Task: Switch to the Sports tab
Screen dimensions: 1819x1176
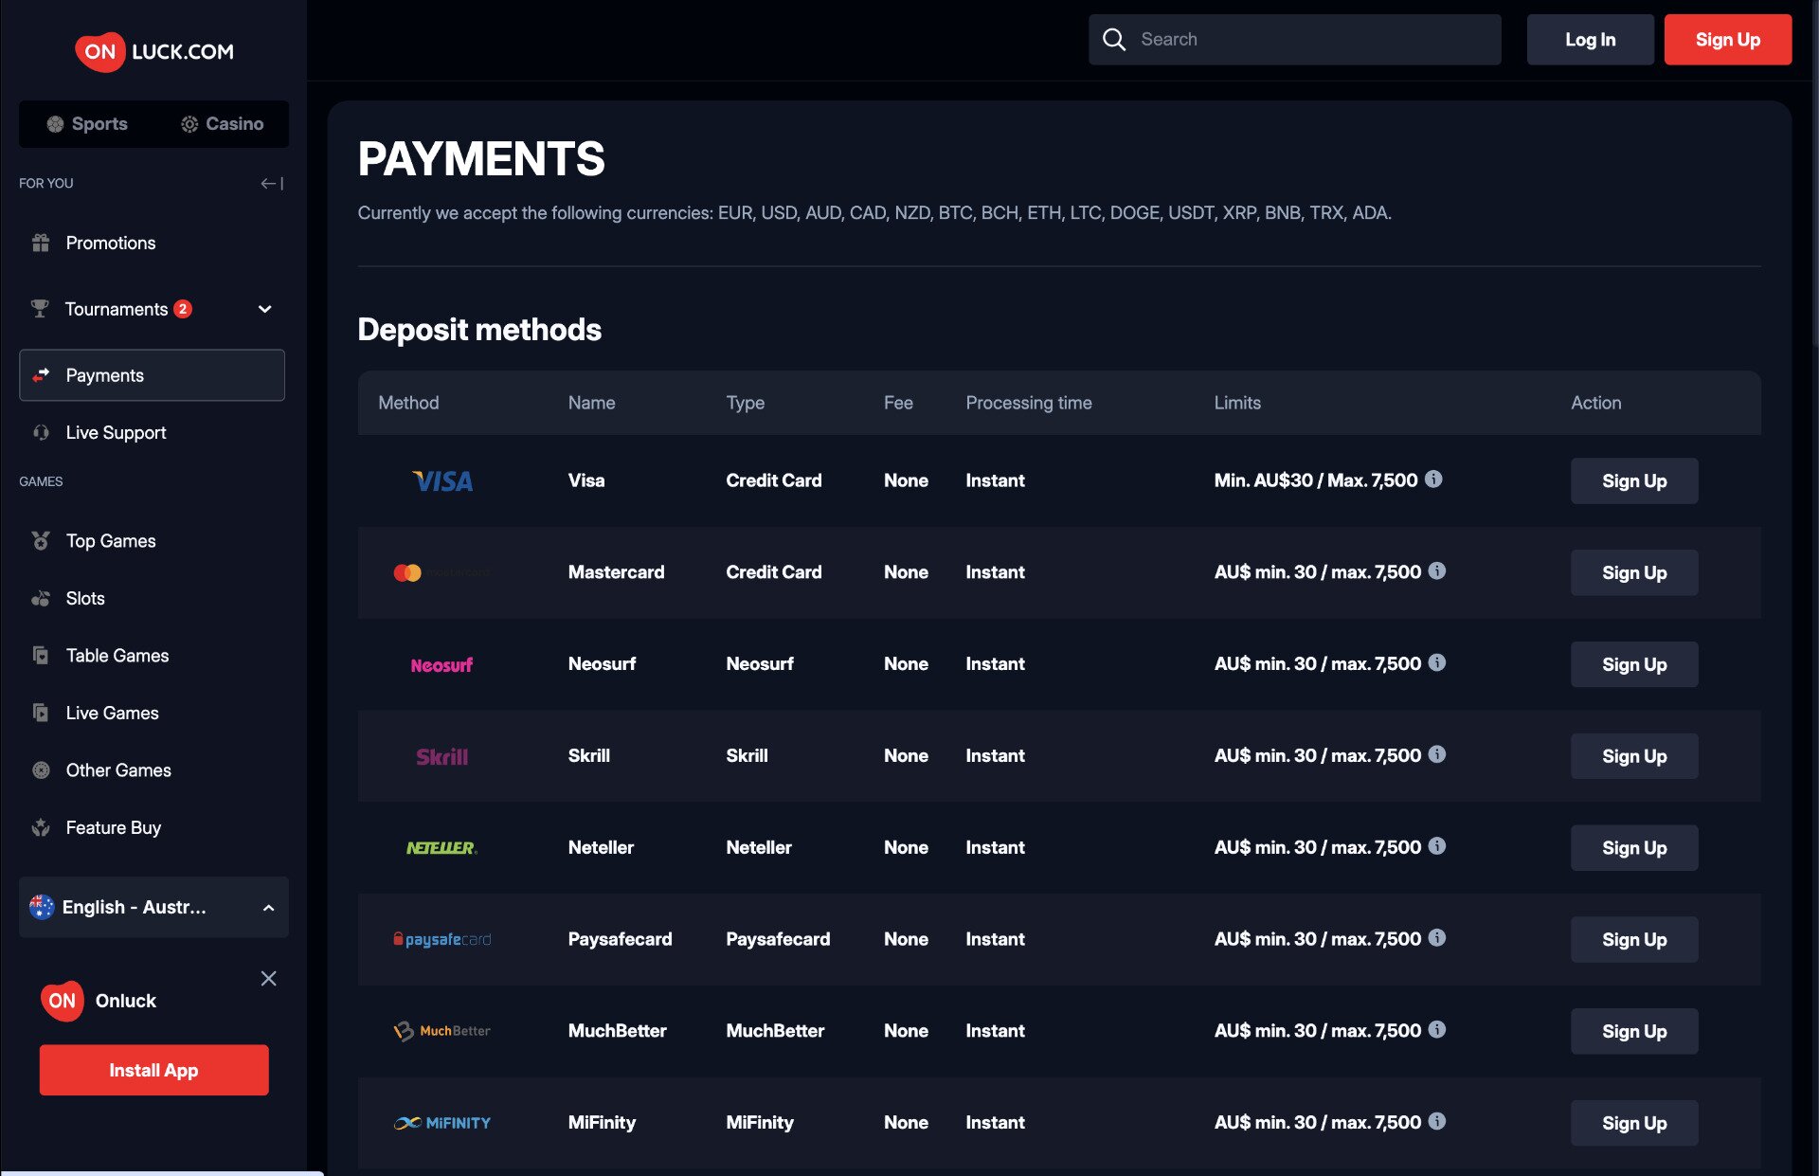Action: click(x=86, y=123)
